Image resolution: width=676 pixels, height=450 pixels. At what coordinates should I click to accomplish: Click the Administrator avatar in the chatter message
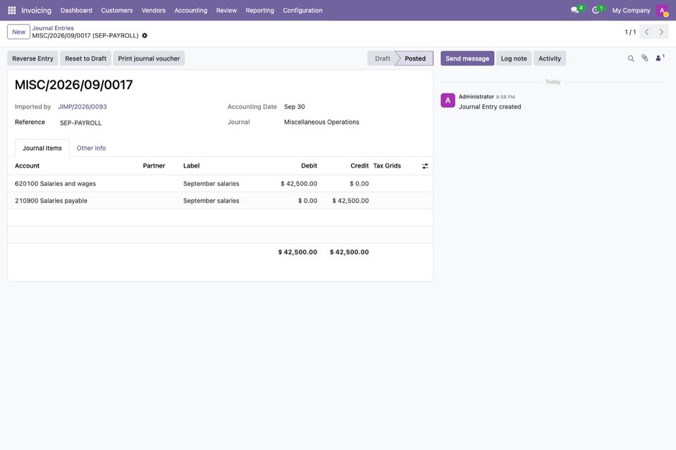448,100
